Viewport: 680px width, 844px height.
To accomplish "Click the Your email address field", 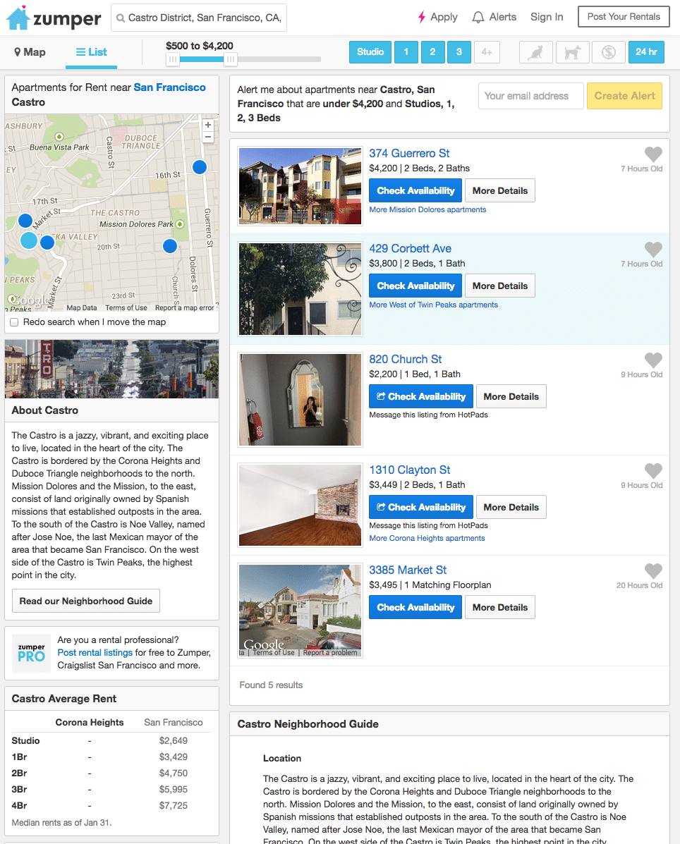I will (x=531, y=96).
